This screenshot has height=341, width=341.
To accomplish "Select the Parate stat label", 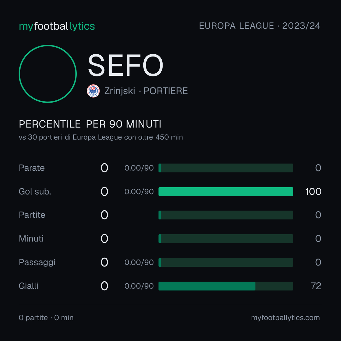I will coord(32,168).
